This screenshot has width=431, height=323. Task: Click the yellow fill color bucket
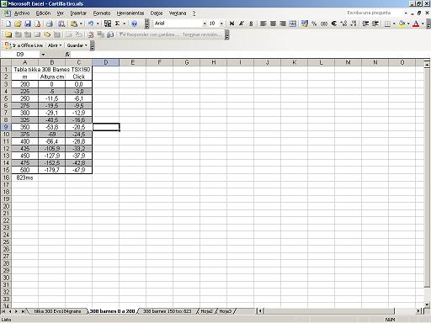(402, 24)
